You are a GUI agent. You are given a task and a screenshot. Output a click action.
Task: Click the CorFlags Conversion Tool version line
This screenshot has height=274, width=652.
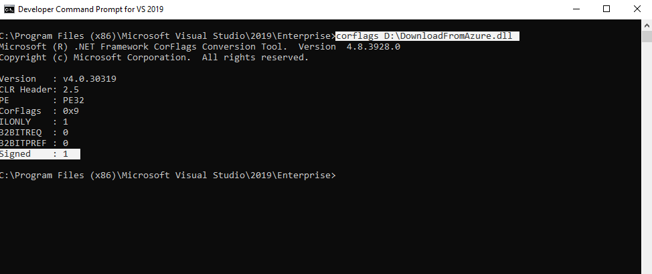[200, 47]
